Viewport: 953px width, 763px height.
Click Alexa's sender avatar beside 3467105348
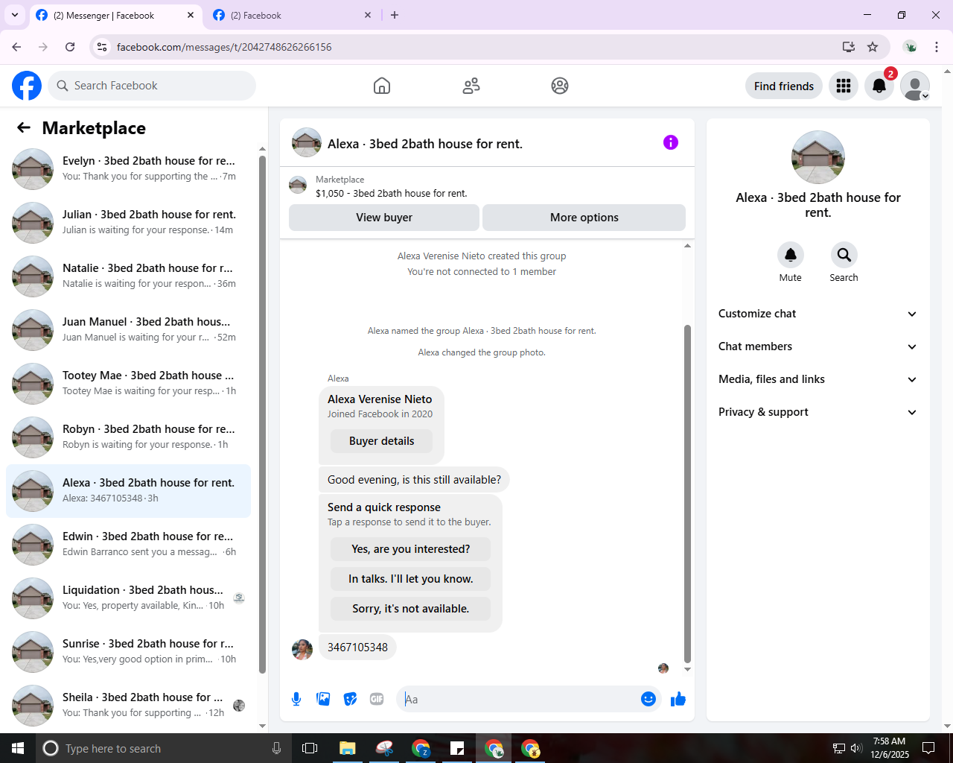click(302, 650)
